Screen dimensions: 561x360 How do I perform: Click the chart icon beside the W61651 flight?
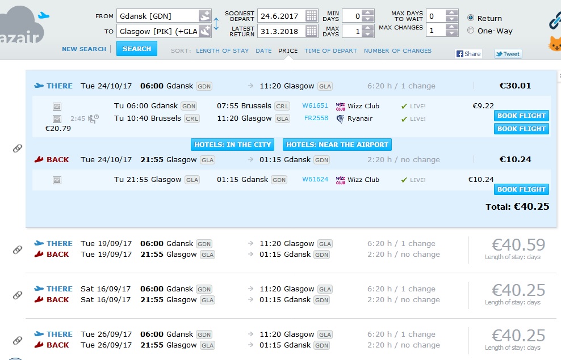click(x=57, y=107)
